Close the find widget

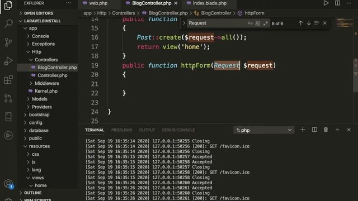pos(324,23)
